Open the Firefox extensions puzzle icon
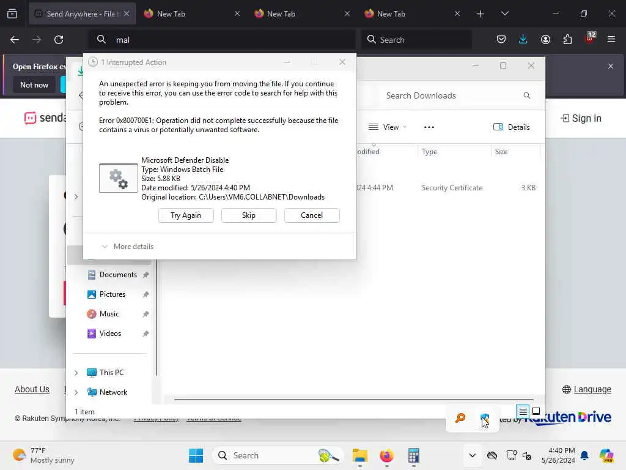The width and height of the screenshot is (626, 470). pos(567,39)
